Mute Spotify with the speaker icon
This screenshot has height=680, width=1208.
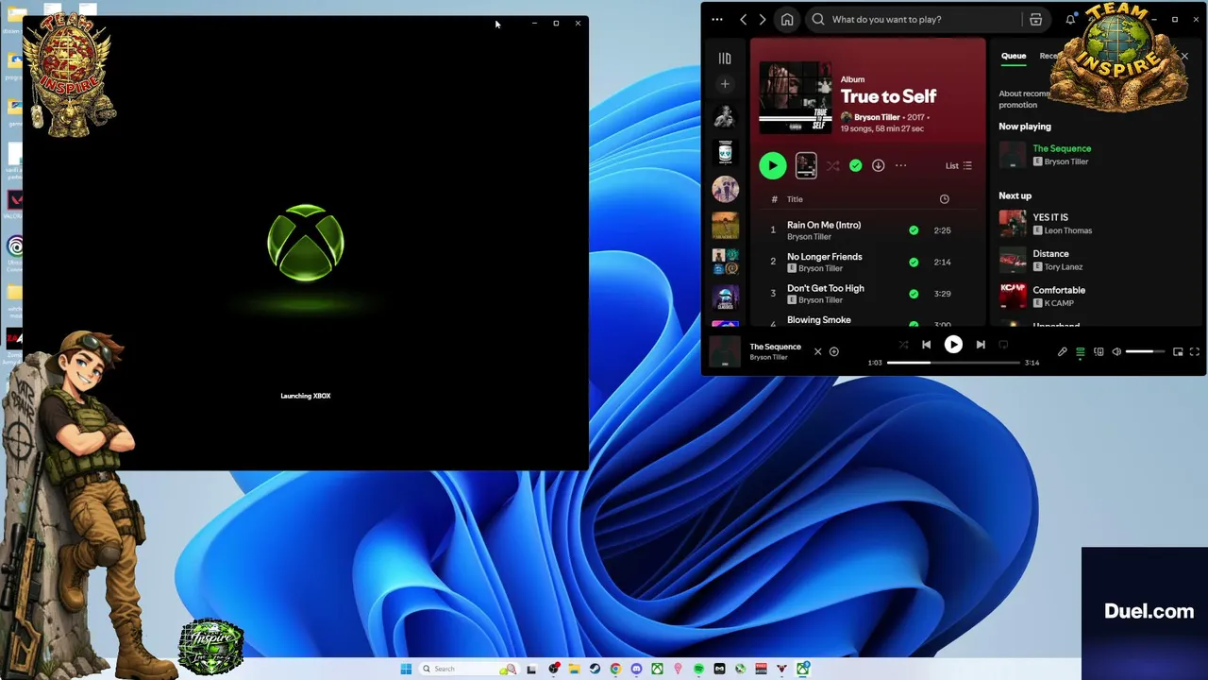1116,352
